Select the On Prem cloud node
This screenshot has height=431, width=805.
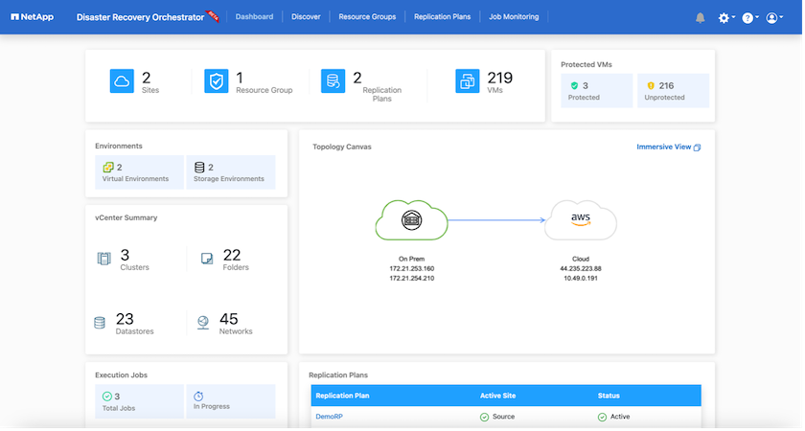coord(411,221)
